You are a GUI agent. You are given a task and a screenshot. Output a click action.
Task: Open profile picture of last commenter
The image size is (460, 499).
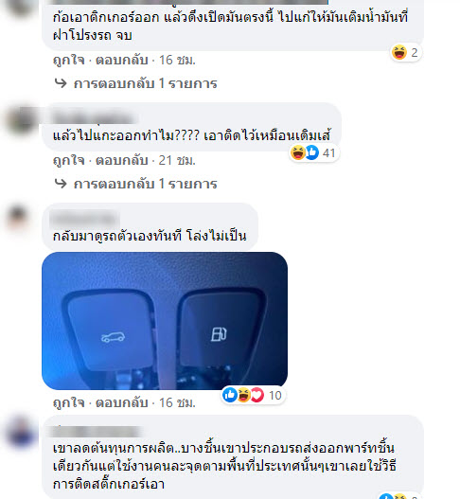(x=21, y=432)
